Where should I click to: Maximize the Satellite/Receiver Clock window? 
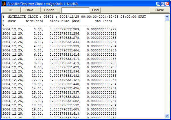point(163,3)
